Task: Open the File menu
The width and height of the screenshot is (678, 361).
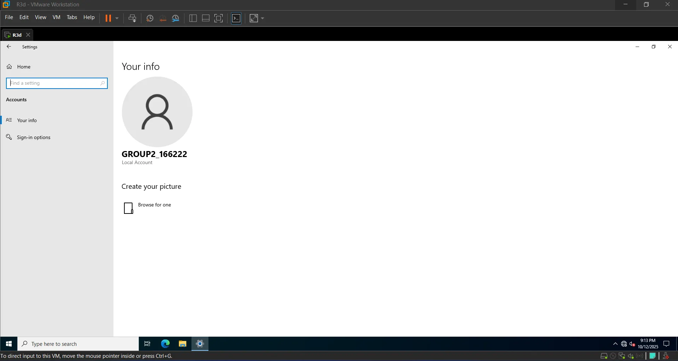Action: pos(9,17)
